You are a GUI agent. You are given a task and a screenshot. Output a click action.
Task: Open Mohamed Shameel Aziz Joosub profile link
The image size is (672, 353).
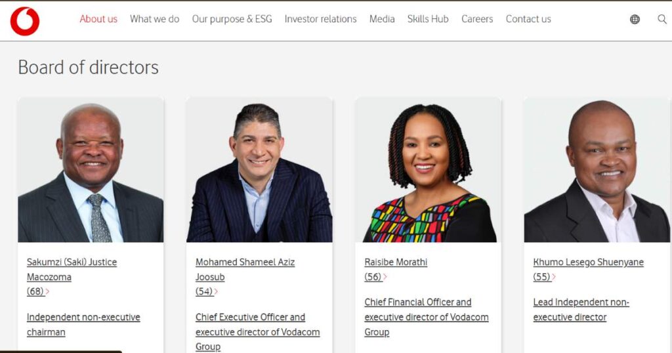245,270
